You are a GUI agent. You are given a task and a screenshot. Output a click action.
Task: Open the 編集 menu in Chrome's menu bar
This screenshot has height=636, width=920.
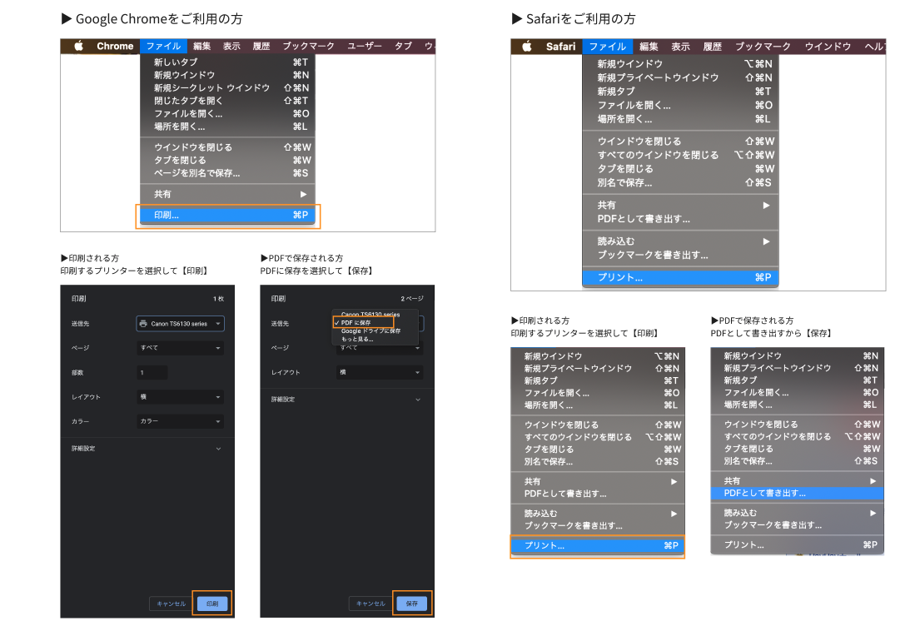pyautogui.click(x=201, y=46)
